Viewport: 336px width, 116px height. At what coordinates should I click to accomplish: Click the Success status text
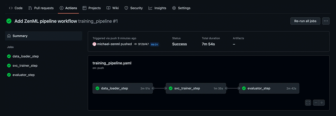click(x=179, y=44)
